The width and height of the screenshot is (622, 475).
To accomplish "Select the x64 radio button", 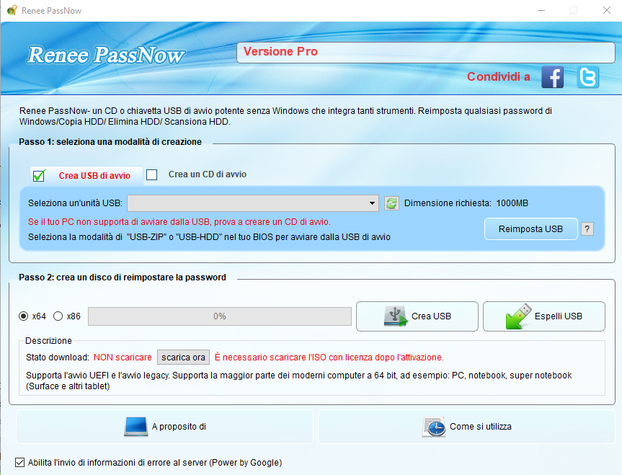I will (23, 316).
